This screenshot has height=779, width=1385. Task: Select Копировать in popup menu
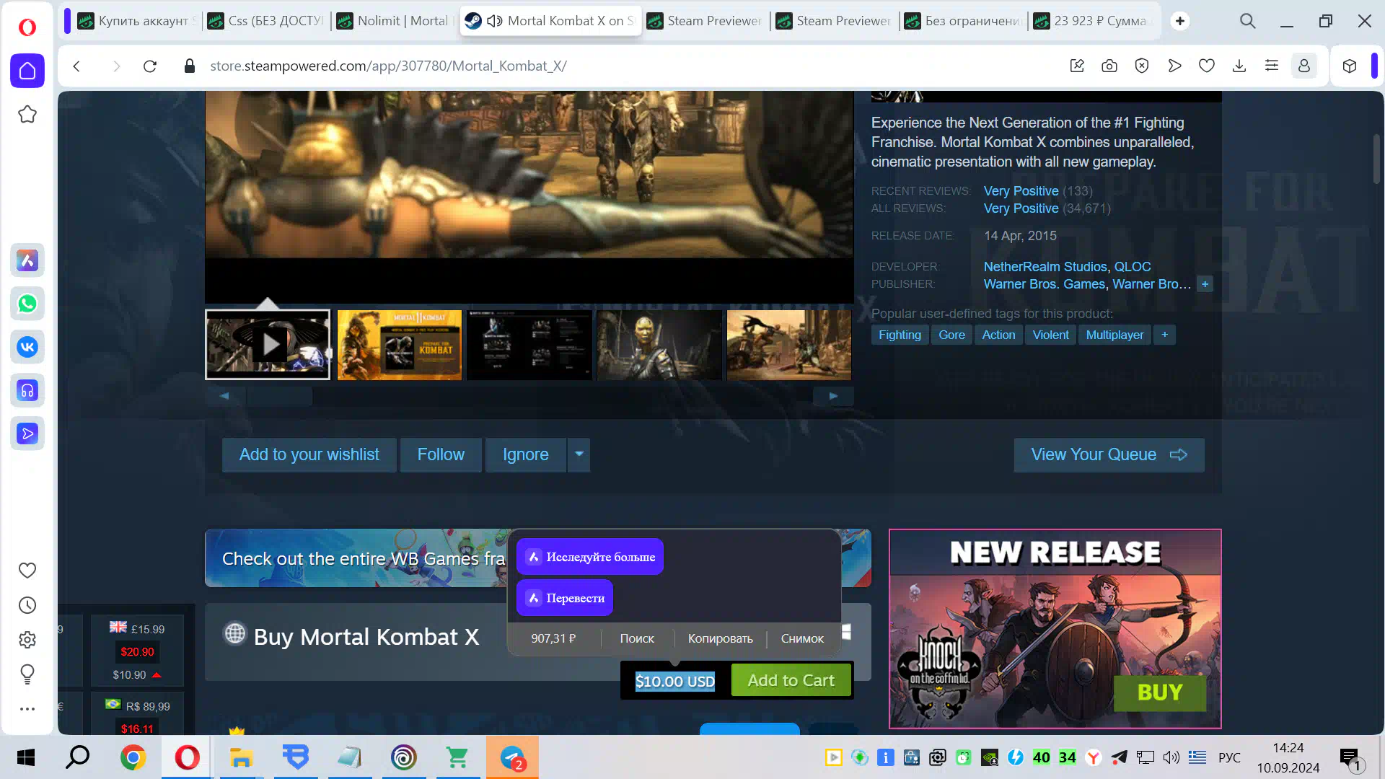pyautogui.click(x=720, y=638)
